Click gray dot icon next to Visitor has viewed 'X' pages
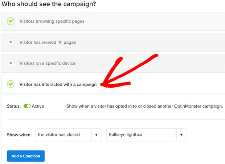 [11, 42]
